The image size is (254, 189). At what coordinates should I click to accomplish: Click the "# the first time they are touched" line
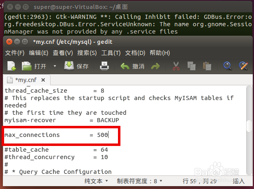(65, 113)
